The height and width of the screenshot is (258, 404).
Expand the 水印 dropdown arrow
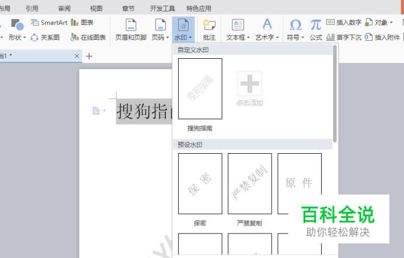click(190, 37)
